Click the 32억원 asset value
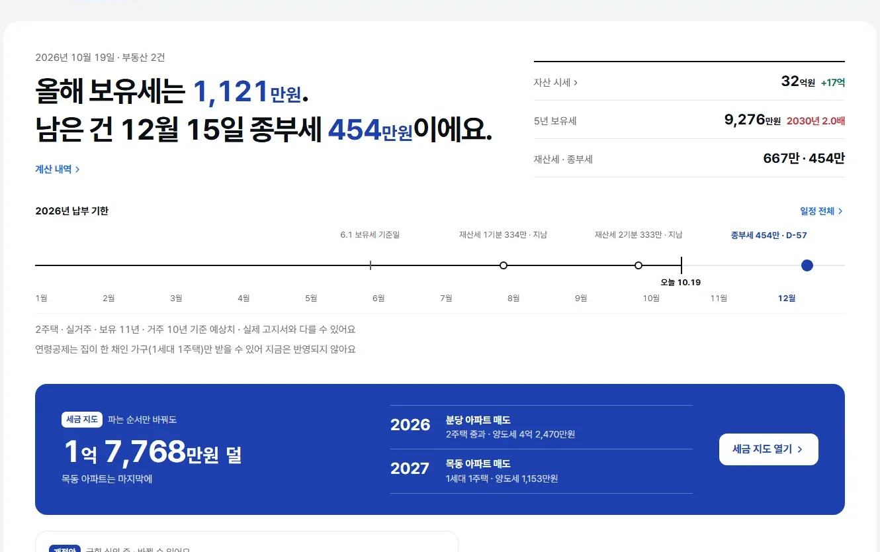The height and width of the screenshot is (552, 880). (798, 82)
